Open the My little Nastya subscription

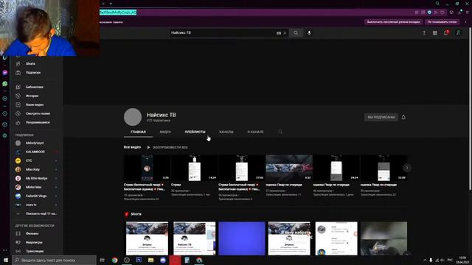click(36, 178)
